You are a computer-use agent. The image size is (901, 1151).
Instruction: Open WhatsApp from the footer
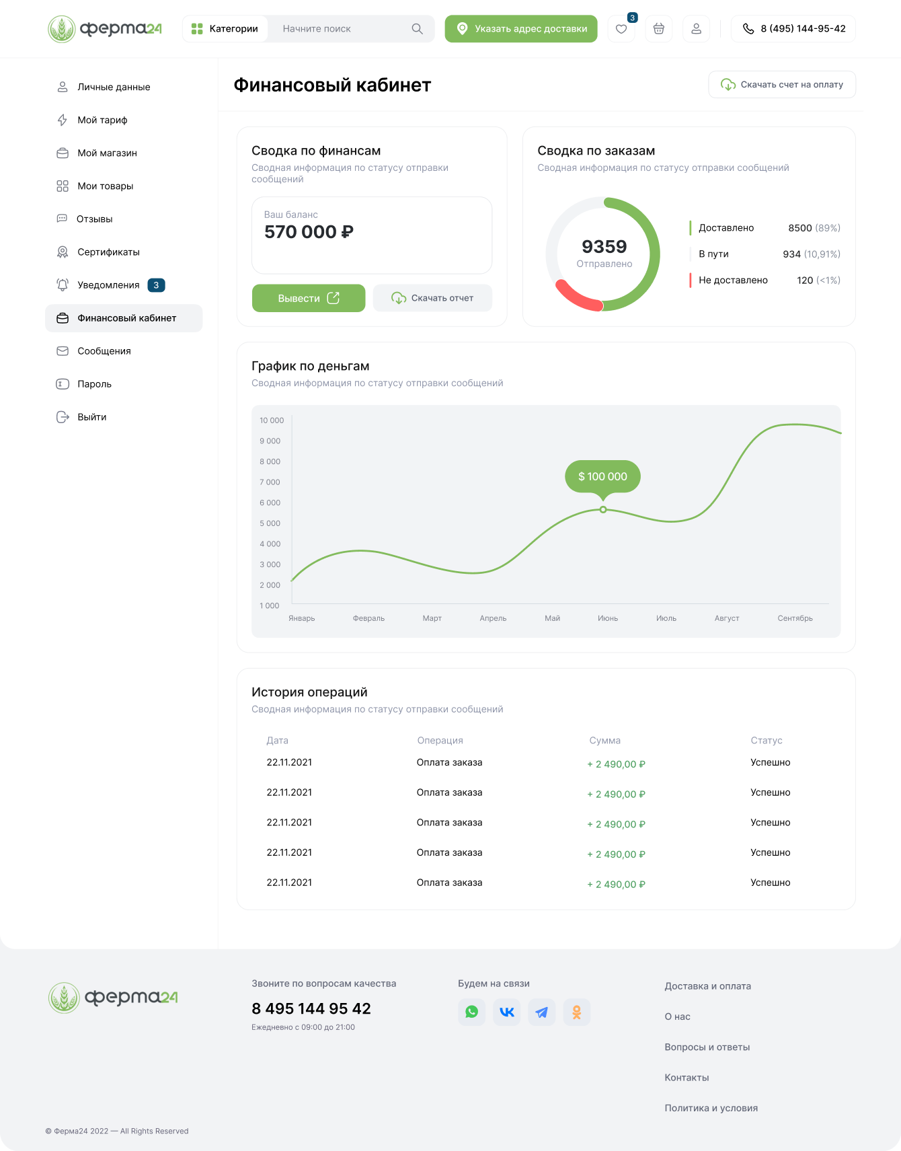472,1012
